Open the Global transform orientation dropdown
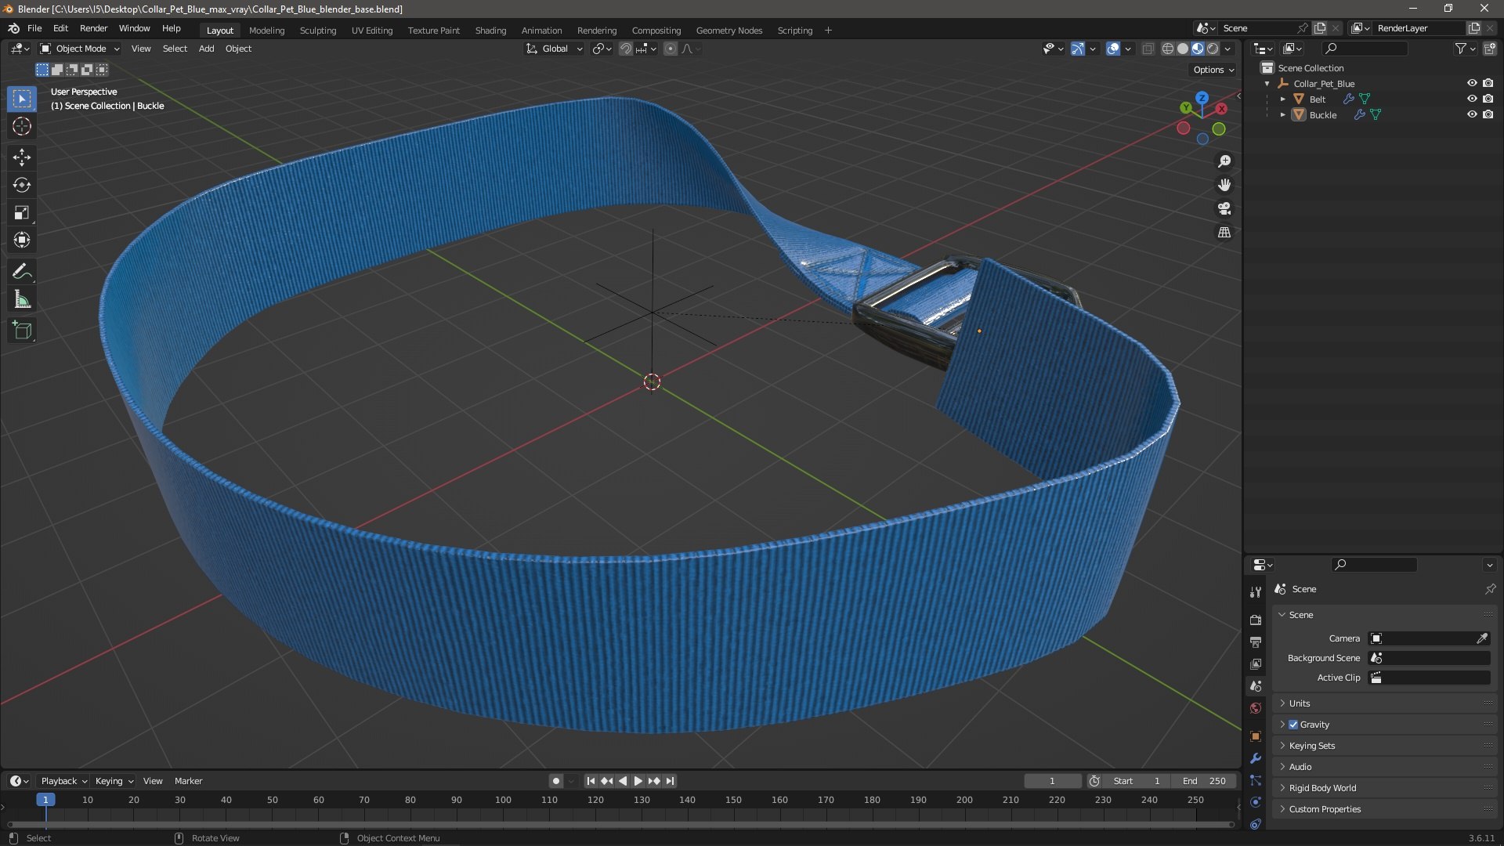Viewport: 1504px width, 846px height. (x=554, y=49)
